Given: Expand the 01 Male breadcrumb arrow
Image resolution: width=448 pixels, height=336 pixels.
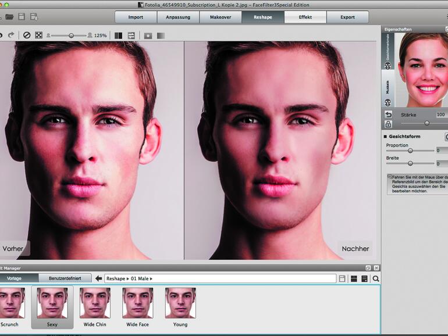Looking at the screenshot, I should 151,279.
